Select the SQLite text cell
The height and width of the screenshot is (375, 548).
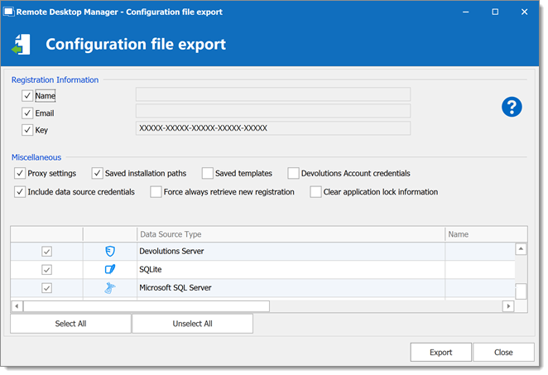click(x=291, y=270)
